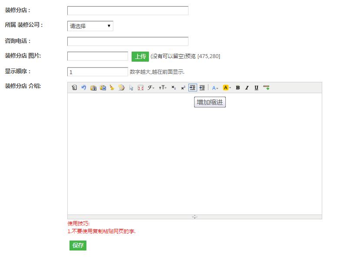
Task: Toggle bold text formatting
Action: (x=238, y=88)
